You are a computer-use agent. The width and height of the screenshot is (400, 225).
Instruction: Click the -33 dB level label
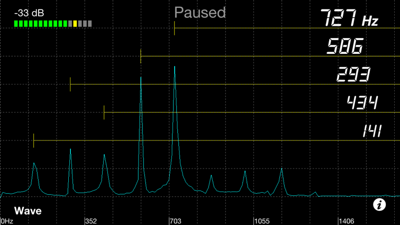pyautogui.click(x=29, y=13)
